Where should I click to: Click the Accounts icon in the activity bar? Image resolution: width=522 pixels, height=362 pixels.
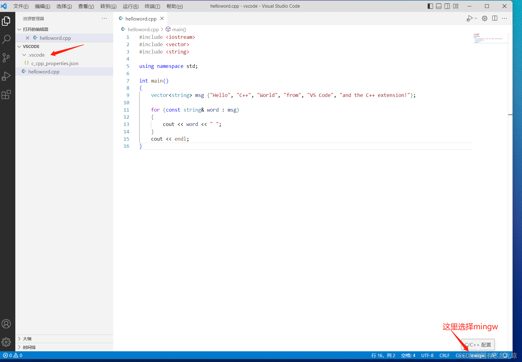pos(7,323)
